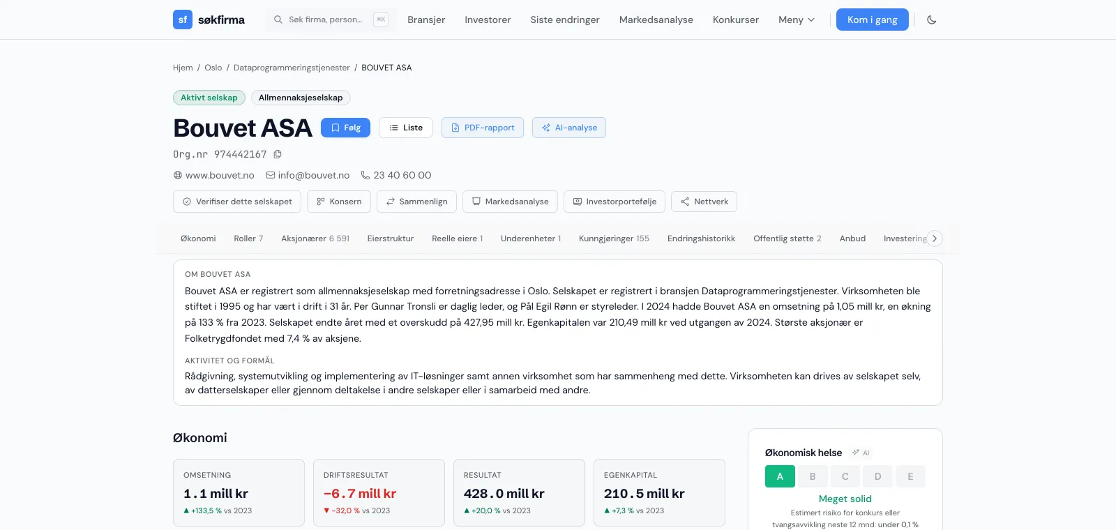Open Investorer in top navigation
This screenshot has height=530, width=1116.
pyautogui.click(x=488, y=20)
